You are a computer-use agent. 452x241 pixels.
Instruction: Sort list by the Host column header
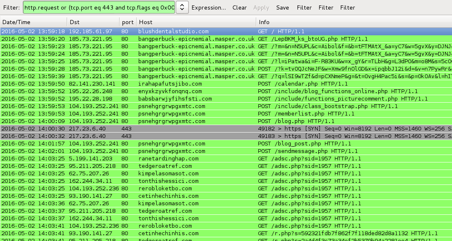[196, 22]
